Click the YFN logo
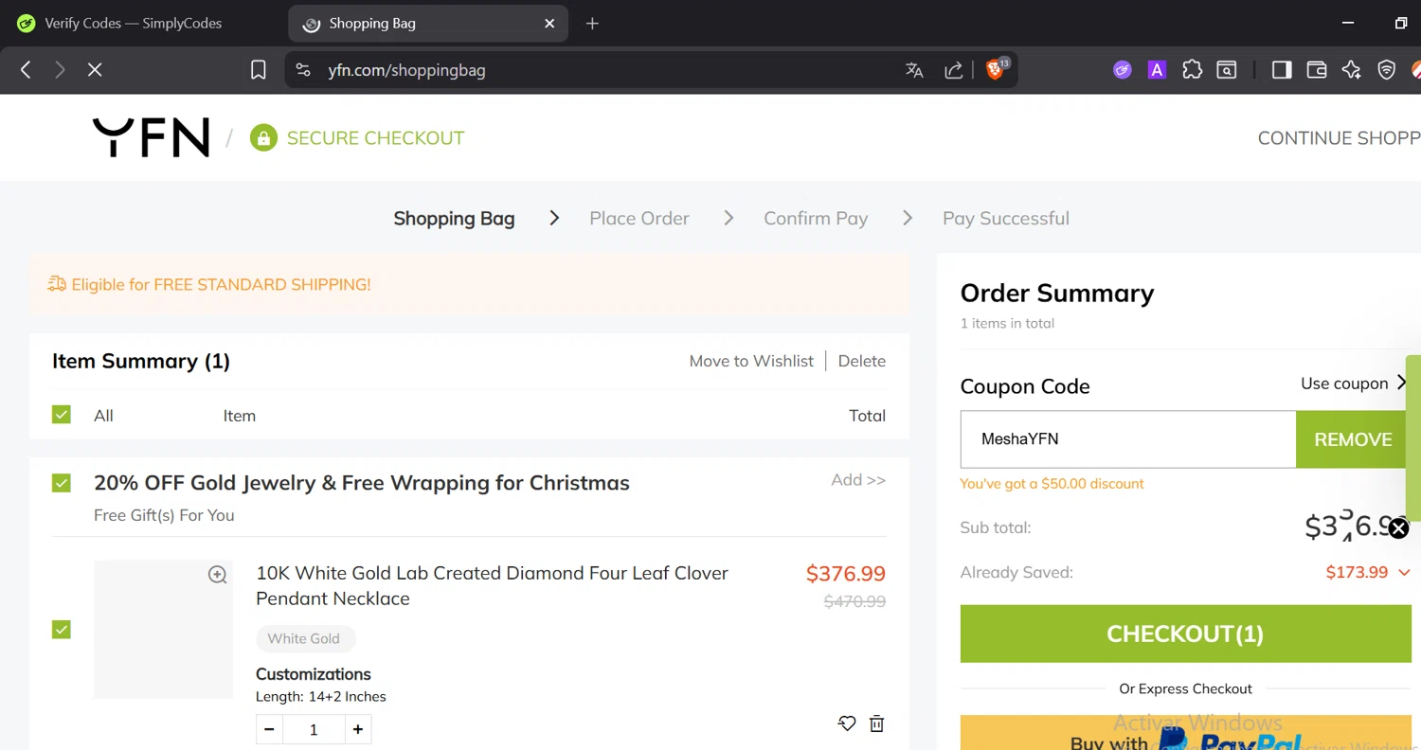Image resolution: width=1421 pixels, height=750 pixels. click(x=151, y=137)
